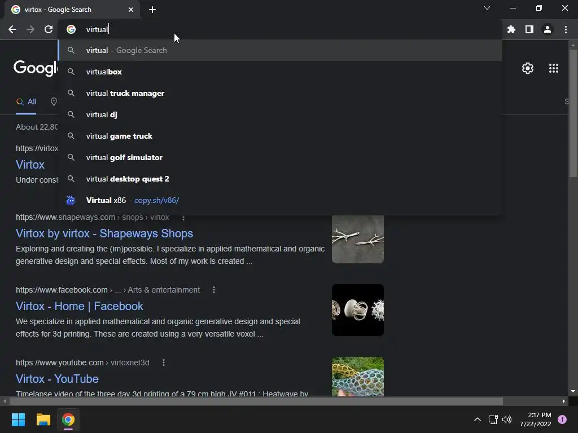This screenshot has height=433, width=578.
Task: Open the Chrome profile avatar
Action: (548, 29)
